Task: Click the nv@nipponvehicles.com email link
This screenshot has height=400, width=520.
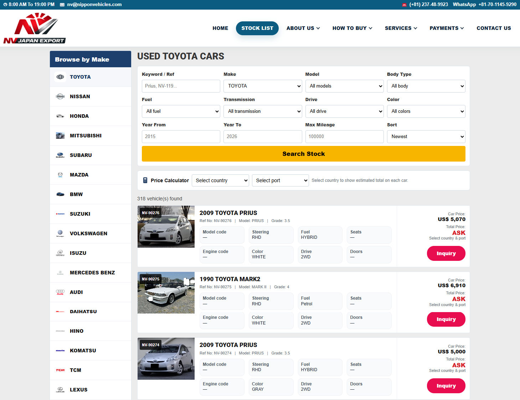Action: point(94,5)
